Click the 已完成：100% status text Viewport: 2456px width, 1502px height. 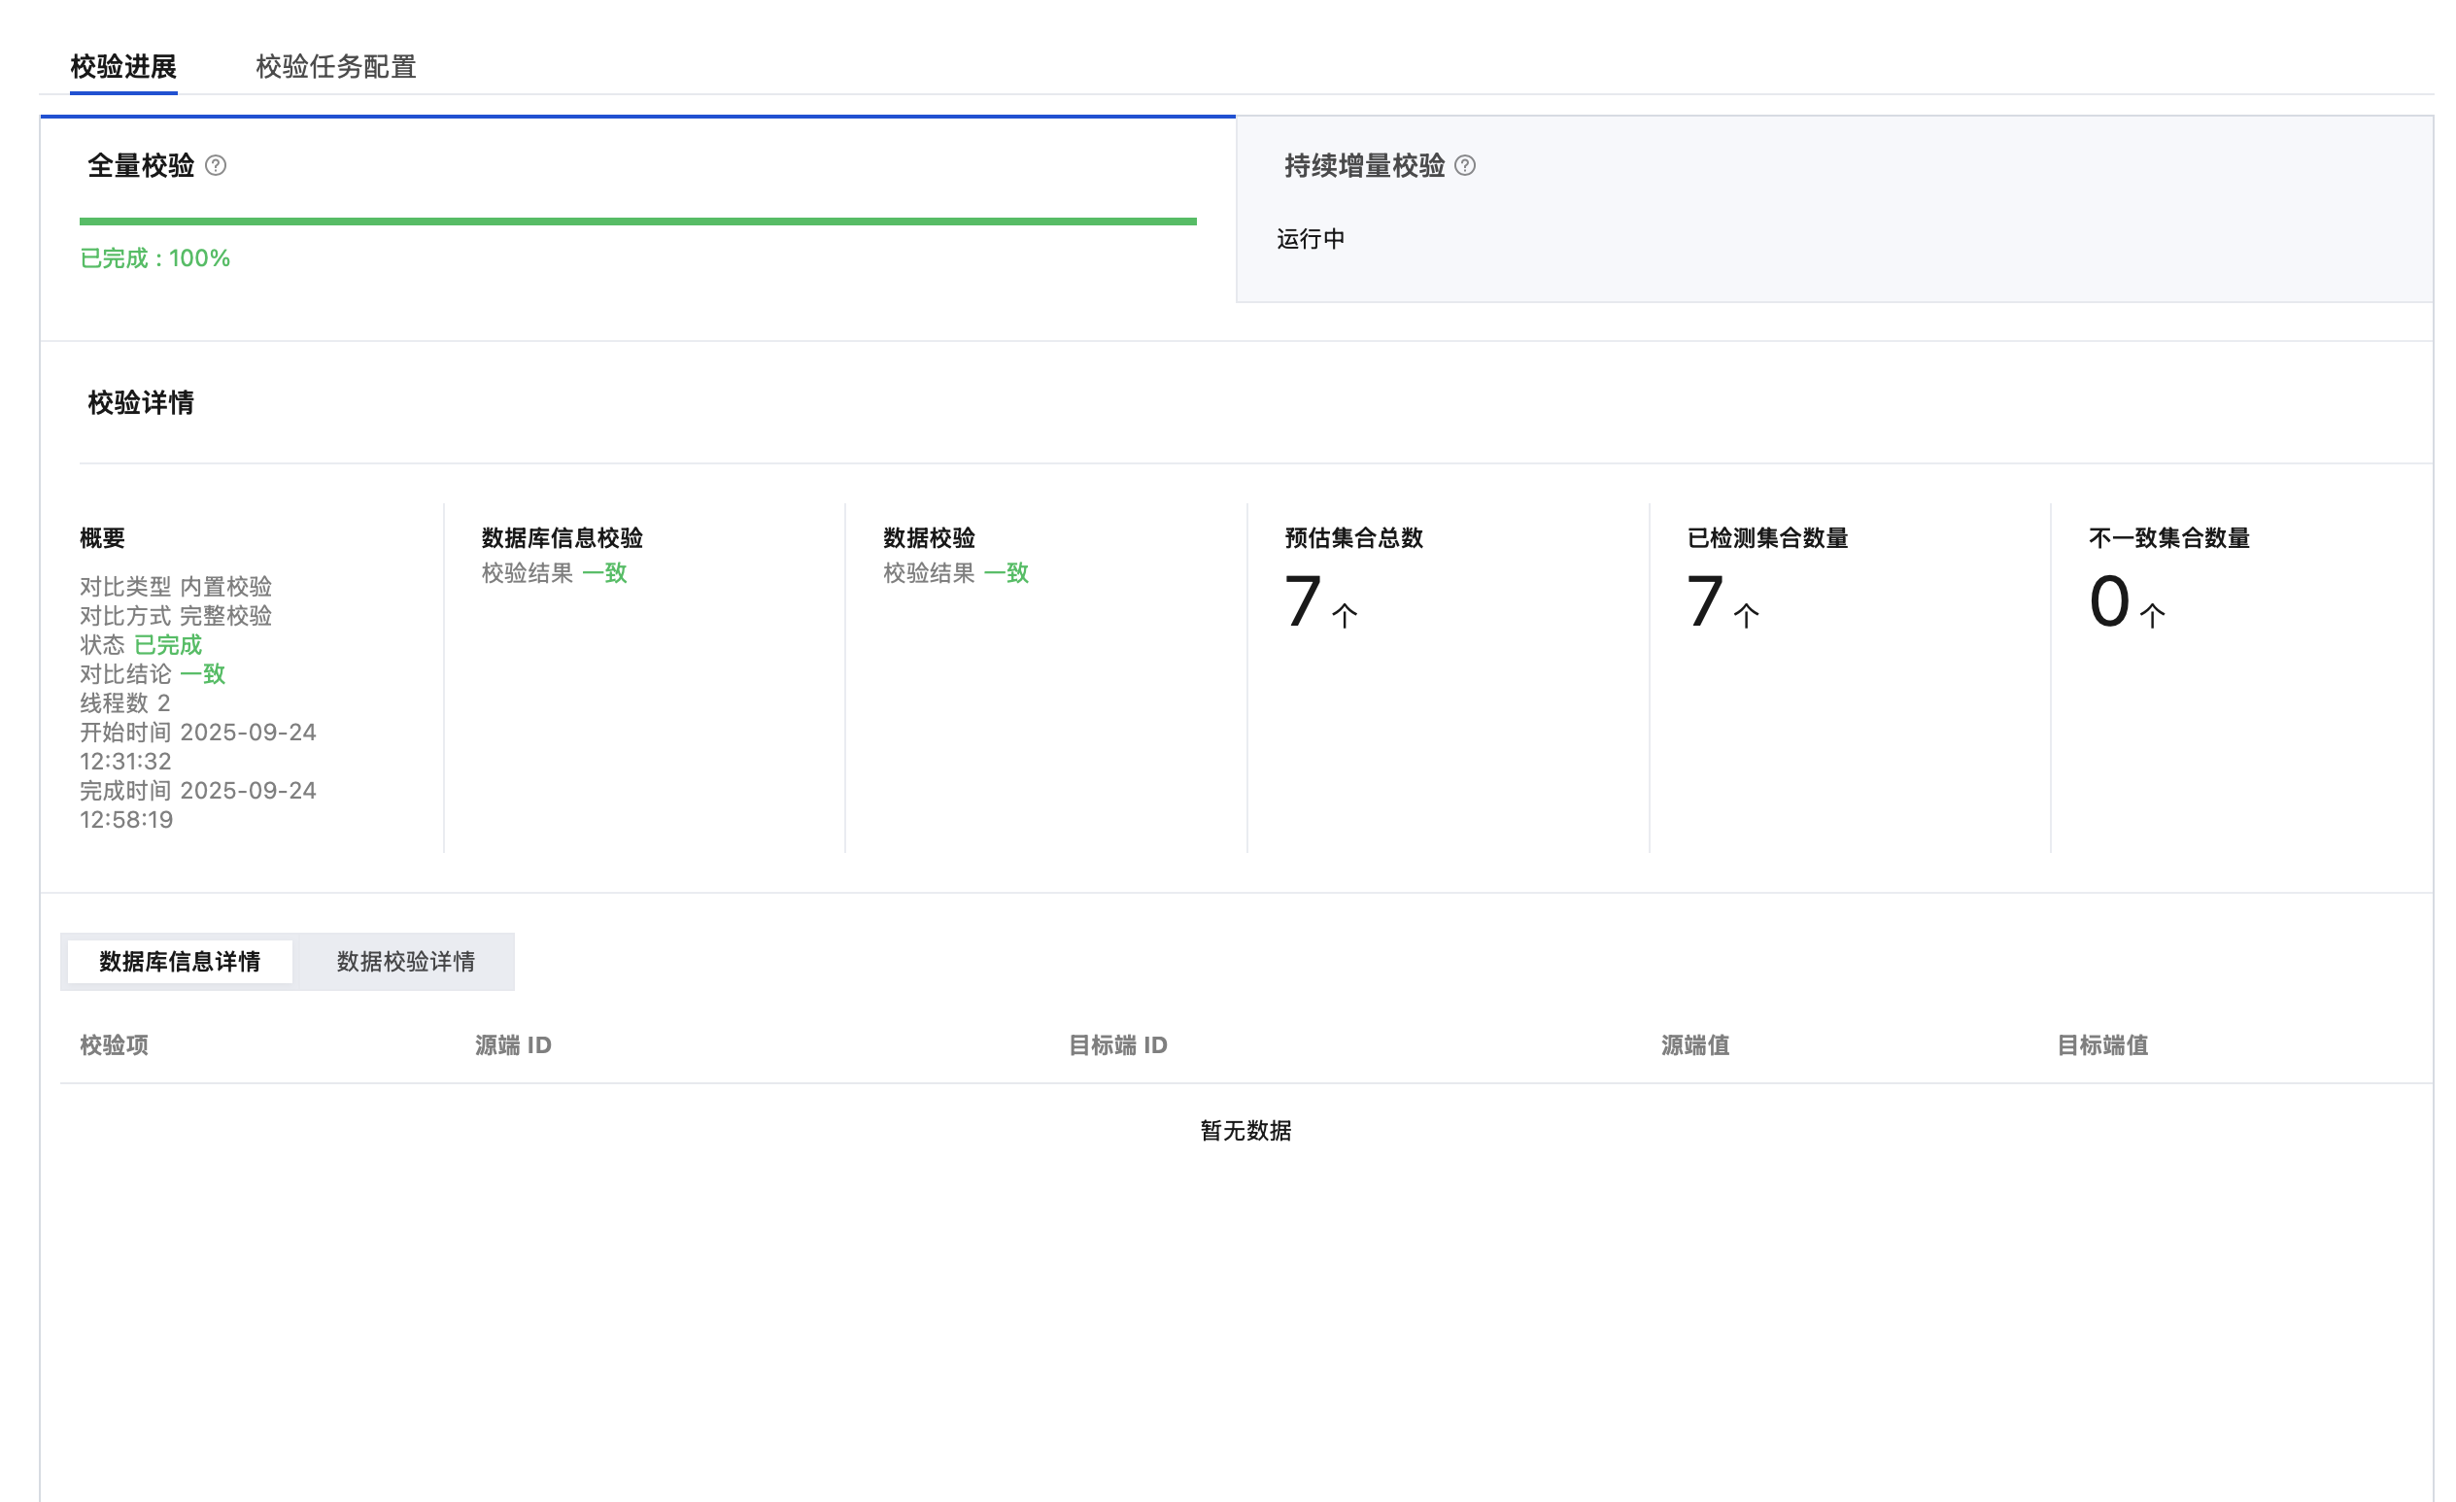(x=154, y=258)
